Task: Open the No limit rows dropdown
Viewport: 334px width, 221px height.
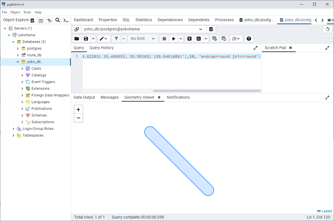Action: 143,39
